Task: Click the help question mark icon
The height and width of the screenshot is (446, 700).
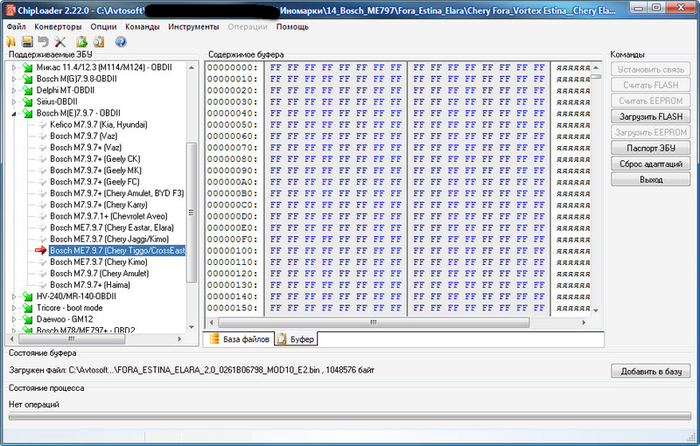Action: click(120, 41)
